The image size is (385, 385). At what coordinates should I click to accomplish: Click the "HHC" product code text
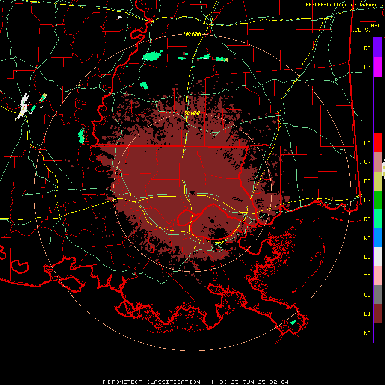(x=376, y=26)
